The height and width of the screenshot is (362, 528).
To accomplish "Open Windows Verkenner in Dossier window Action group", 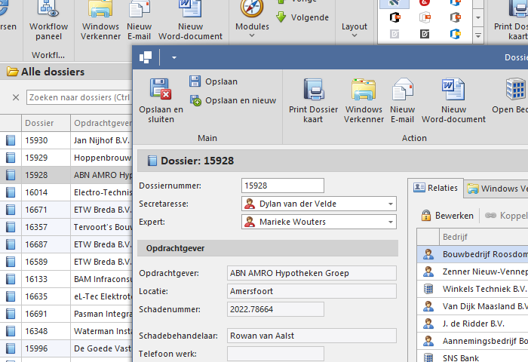I will tap(364, 100).
